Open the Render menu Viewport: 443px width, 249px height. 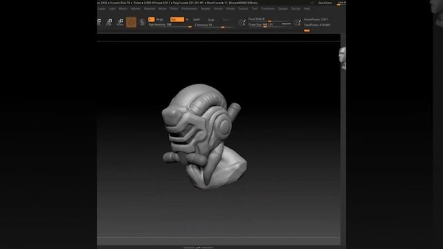(x=206, y=9)
